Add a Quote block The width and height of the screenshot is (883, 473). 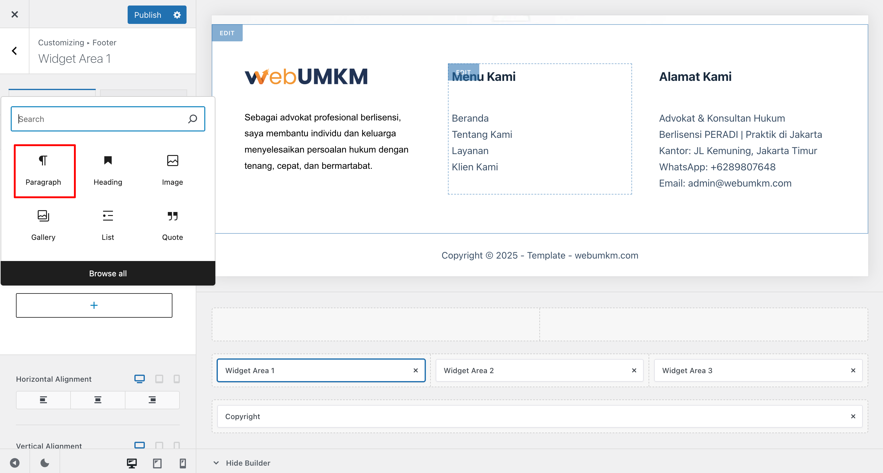pyautogui.click(x=172, y=225)
